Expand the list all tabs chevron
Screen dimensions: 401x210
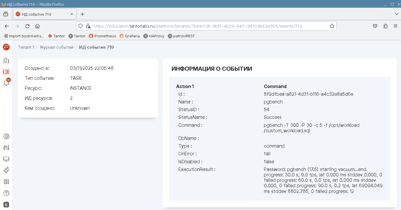(x=397, y=14)
